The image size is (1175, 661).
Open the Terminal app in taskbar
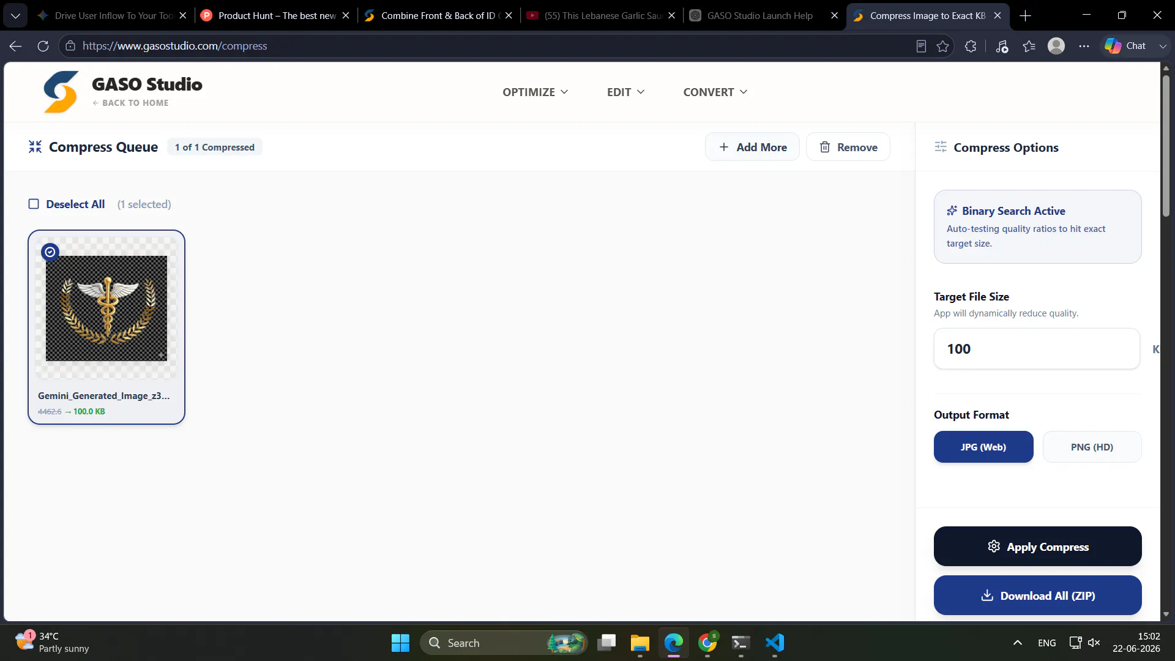tap(740, 643)
